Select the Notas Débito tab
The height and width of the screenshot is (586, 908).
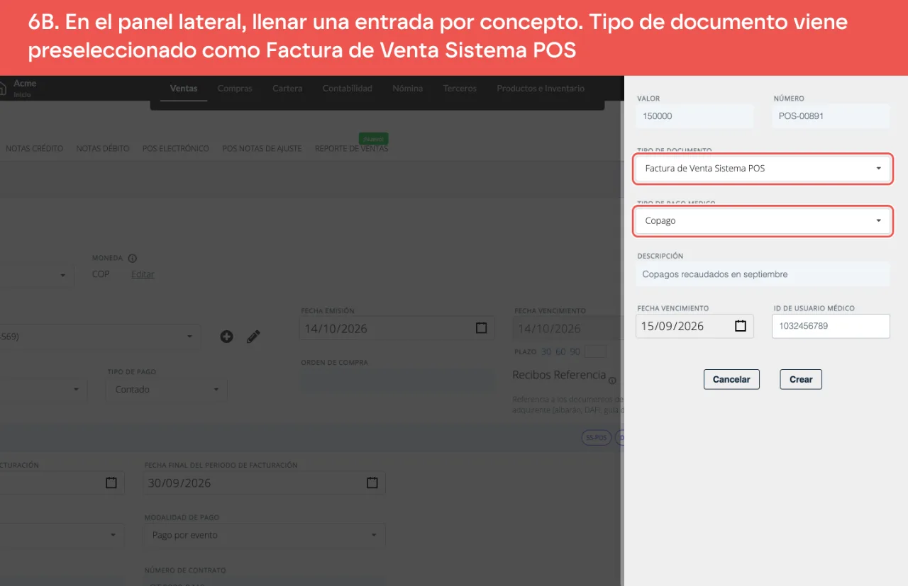(x=103, y=149)
